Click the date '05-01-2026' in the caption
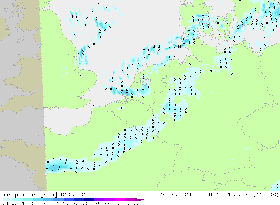The height and width of the screenshot is (205, 280). (x=192, y=194)
